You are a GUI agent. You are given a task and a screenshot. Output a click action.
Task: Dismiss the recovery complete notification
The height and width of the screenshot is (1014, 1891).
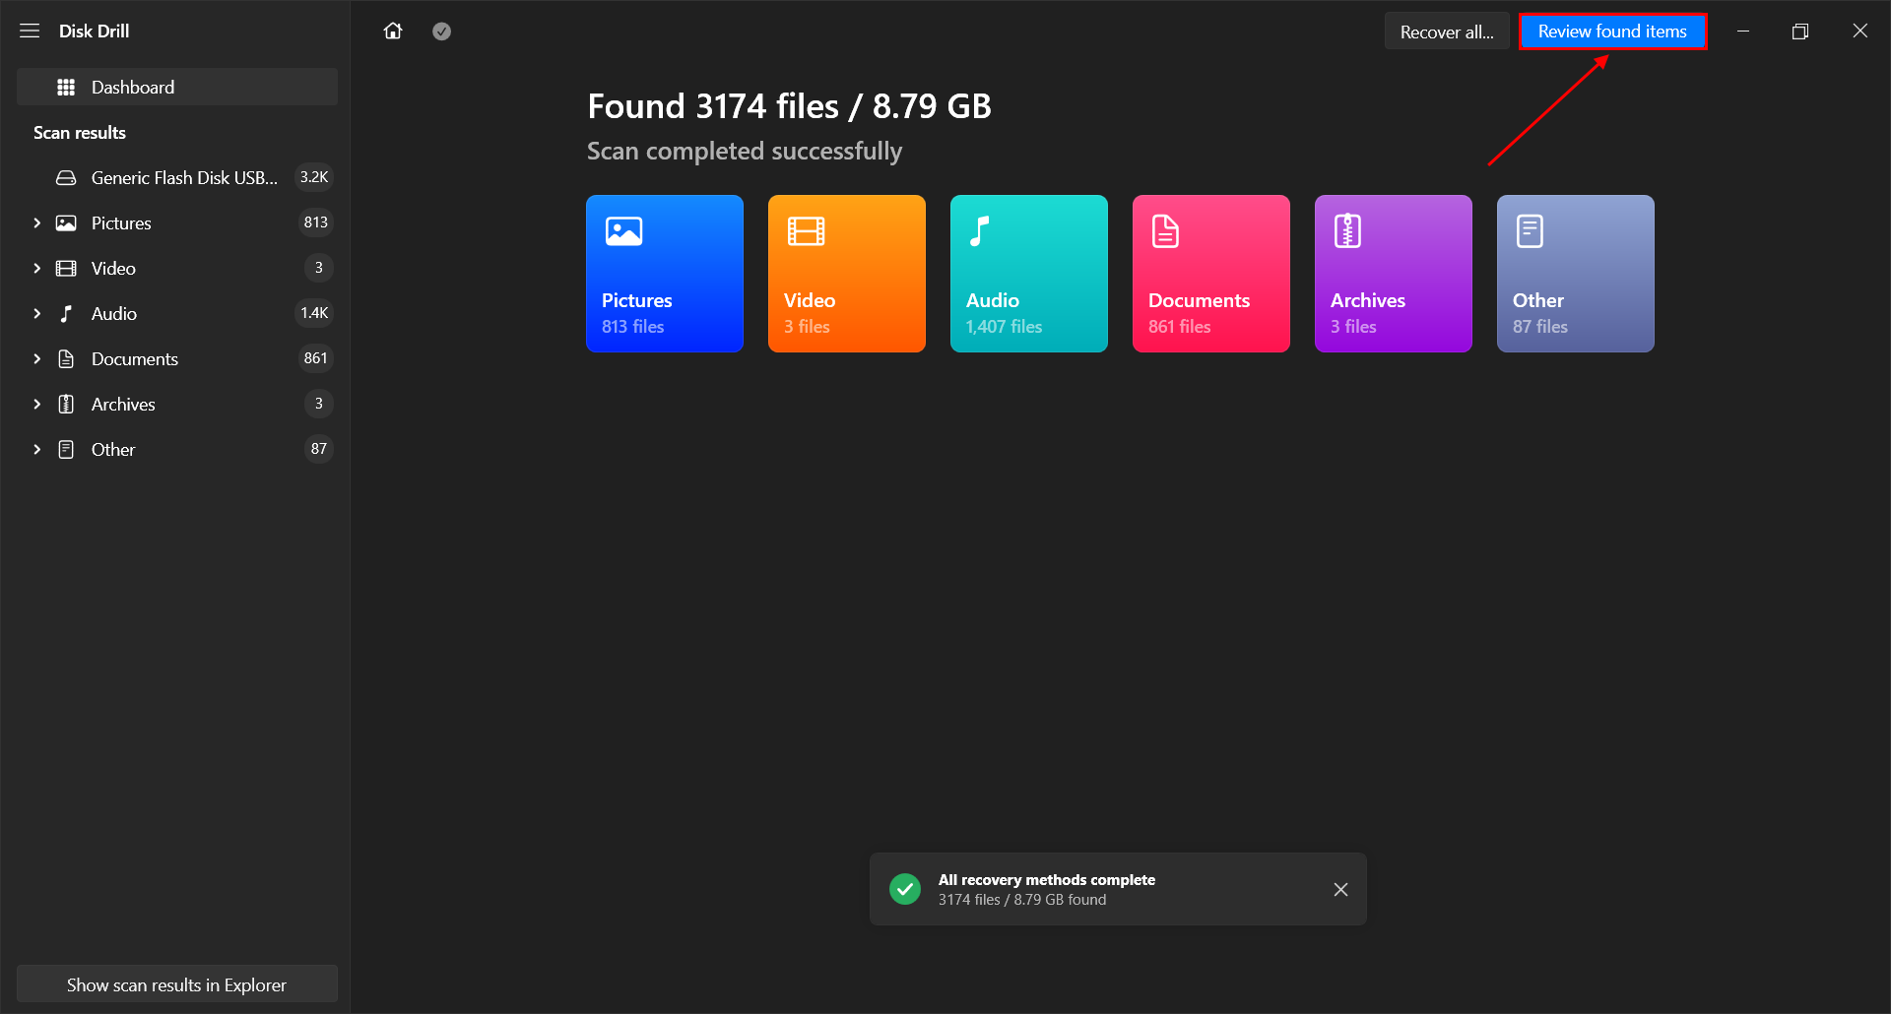(1340, 889)
